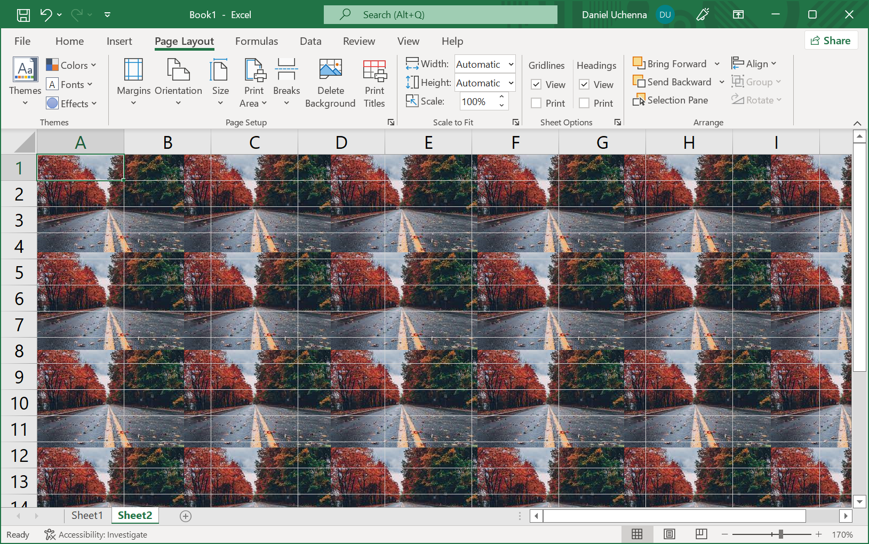Open the Margins options
This screenshot has width=869, height=544.
(133, 83)
